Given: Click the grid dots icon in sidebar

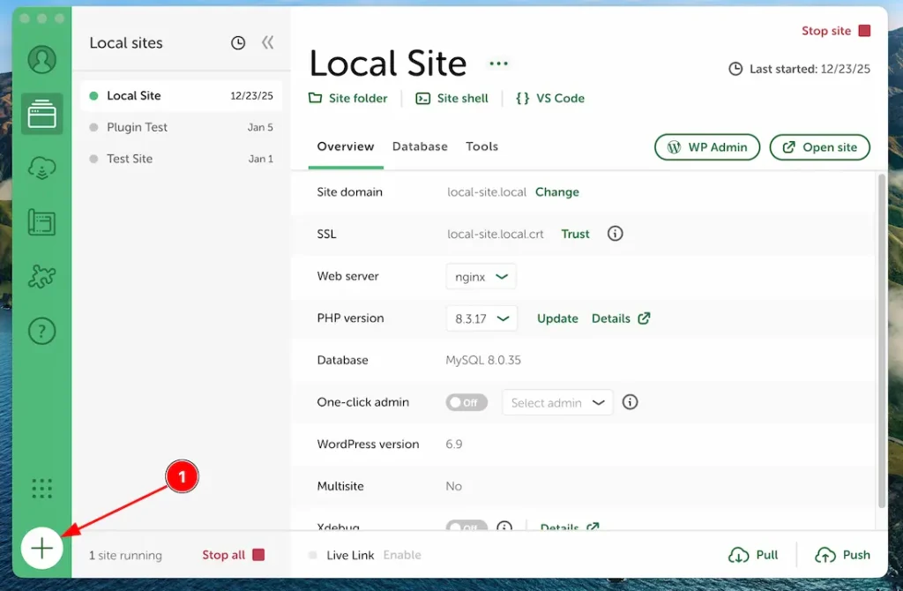Looking at the screenshot, I should click(42, 487).
